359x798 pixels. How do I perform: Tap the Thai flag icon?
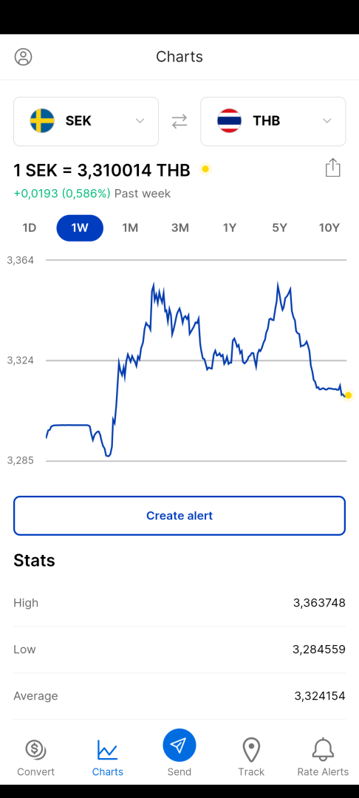[229, 121]
